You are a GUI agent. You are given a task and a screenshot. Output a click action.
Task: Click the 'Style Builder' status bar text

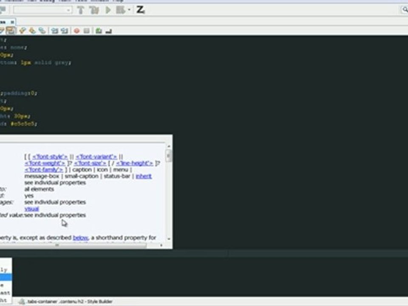(x=99, y=302)
